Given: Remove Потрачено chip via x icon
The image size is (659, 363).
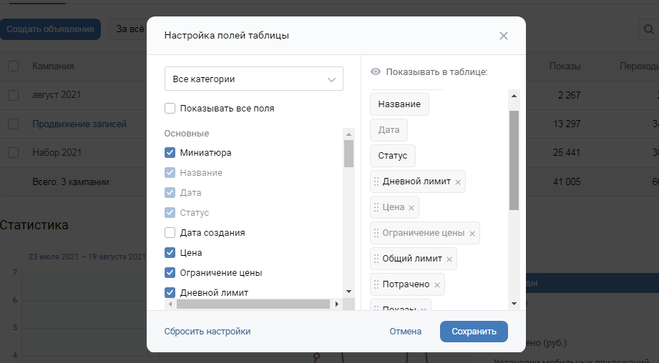Looking at the screenshot, I should click(x=437, y=285).
